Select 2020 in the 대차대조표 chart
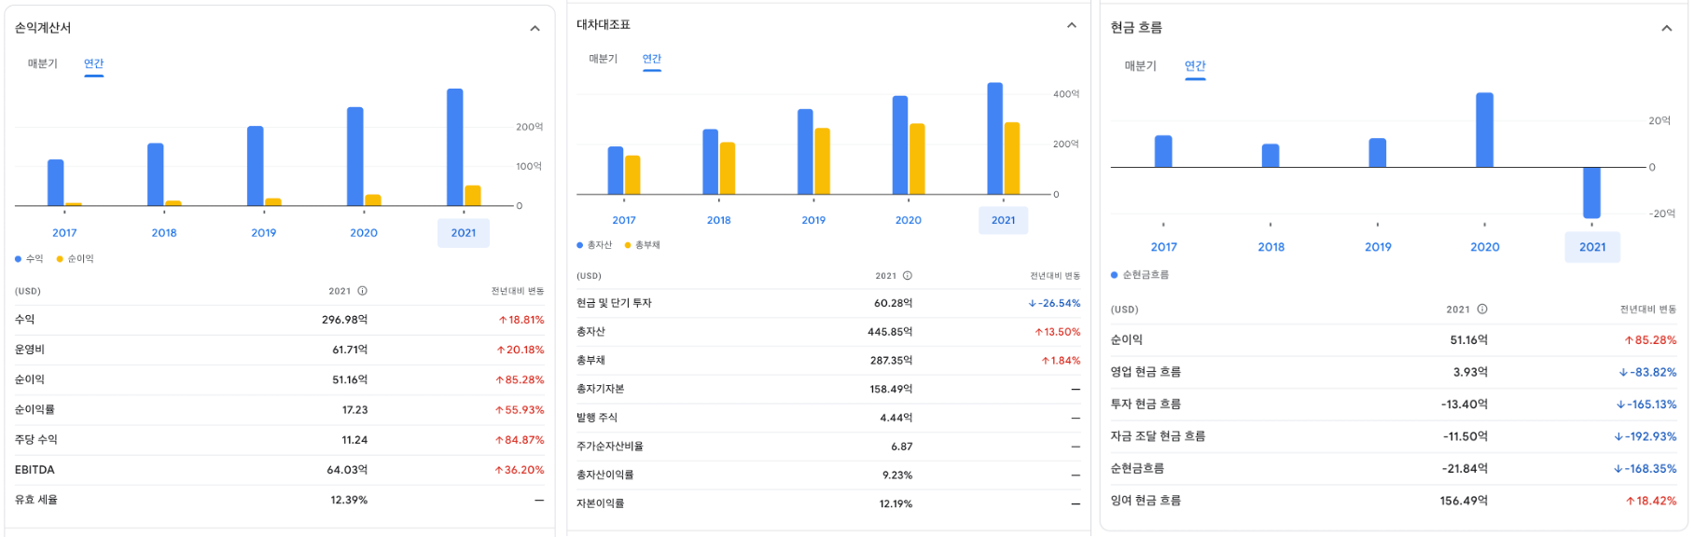Viewport: 1694px width, 537px height. click(909, 220)
